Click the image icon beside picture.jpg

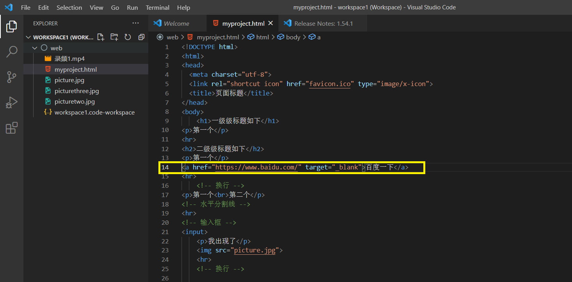pos(48,80)
